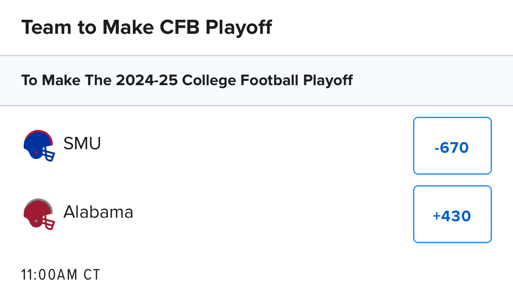Tap the helmet logo beside Alabama
Screen dimensions: 513x291
coord(39,214)
